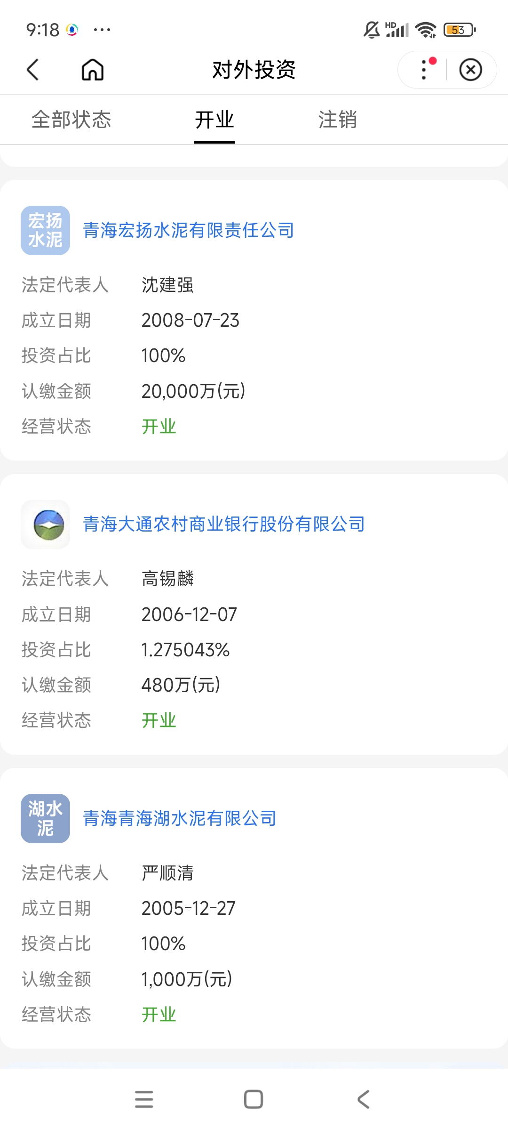This screenshot has width=508, height=1130.
Task: Open Android recent apps menu button
Action: 144,1099
